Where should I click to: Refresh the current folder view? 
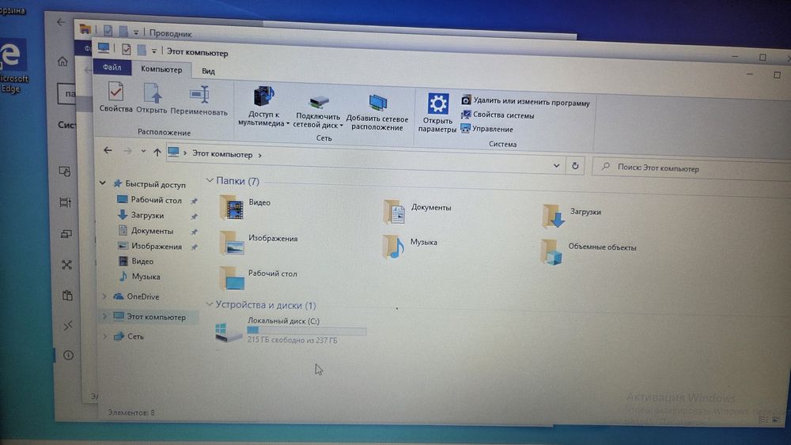tap(575, 166)
